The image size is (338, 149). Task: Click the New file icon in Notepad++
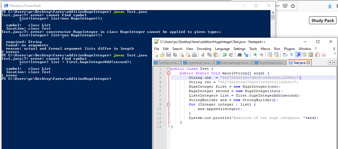point(156,55)
